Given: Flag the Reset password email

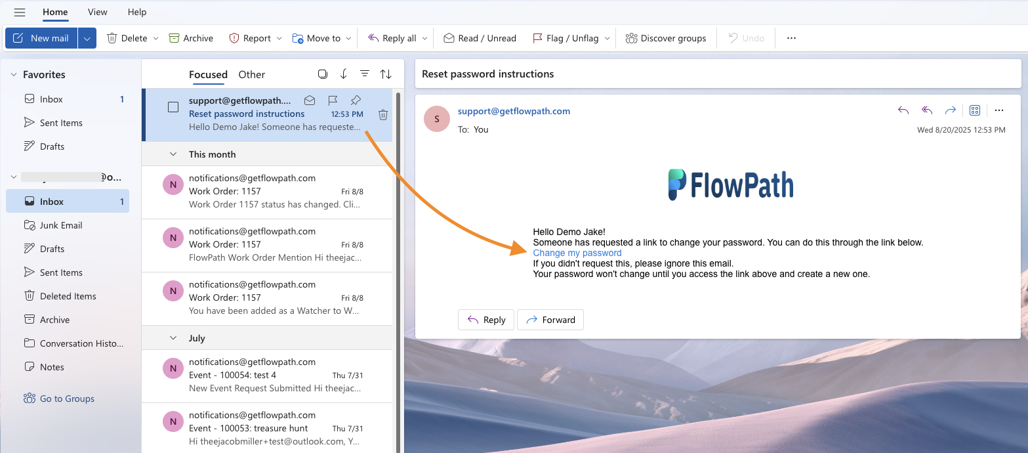Looking at the screenshot, I should point(333,100).
